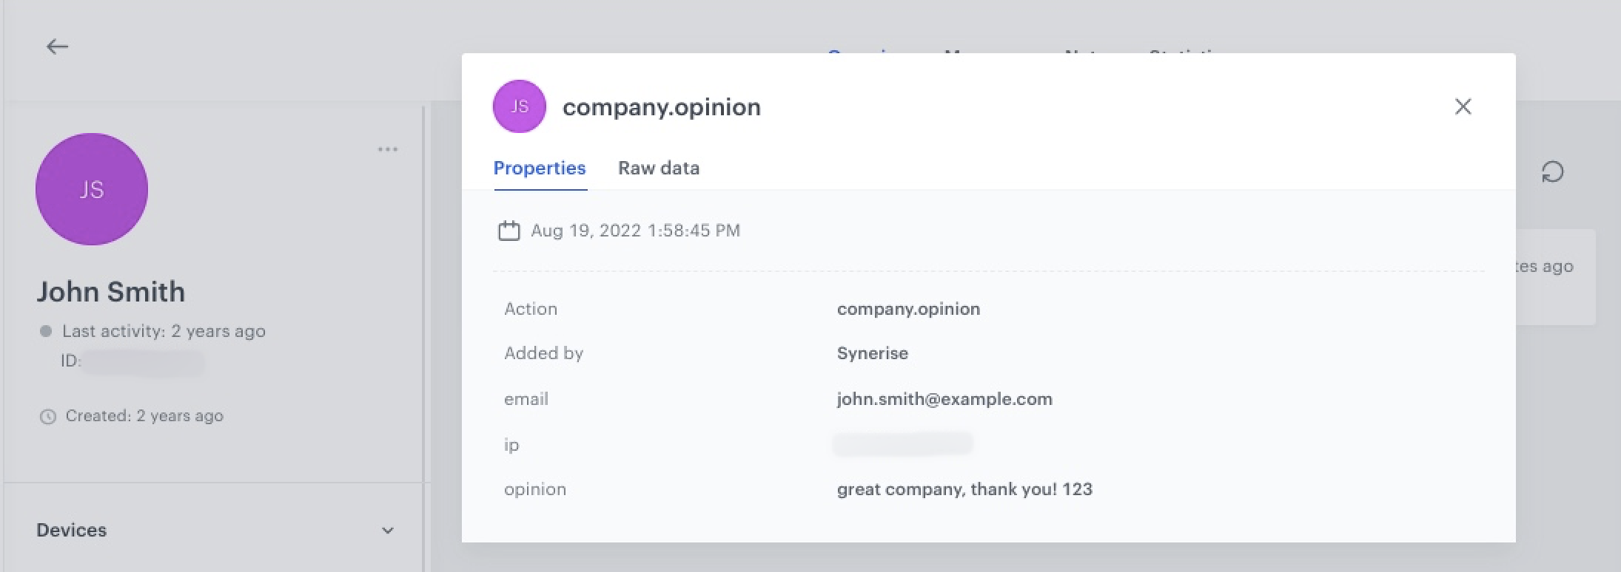Go back using the left arrow icon

(x=57, y=47)
